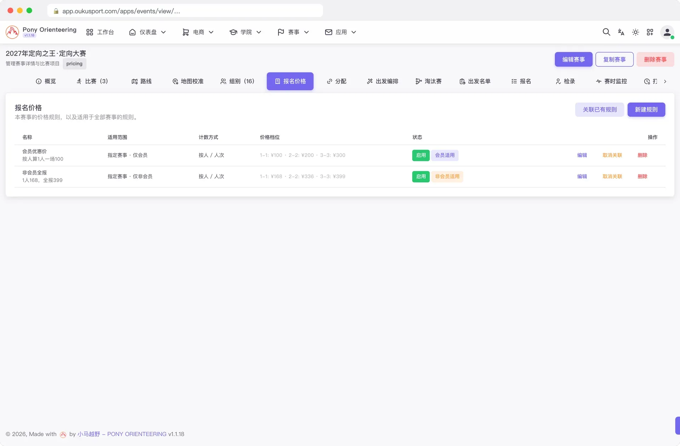Expand the 电商 dropdown menu
Screen dimensions: 680x446
tap(198, 32)
